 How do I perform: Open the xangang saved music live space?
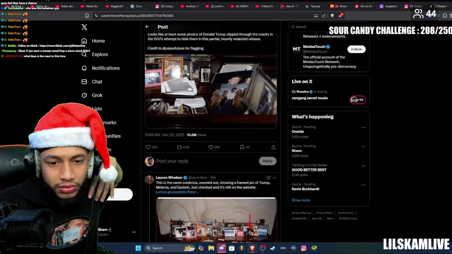[x=310, y=98]
